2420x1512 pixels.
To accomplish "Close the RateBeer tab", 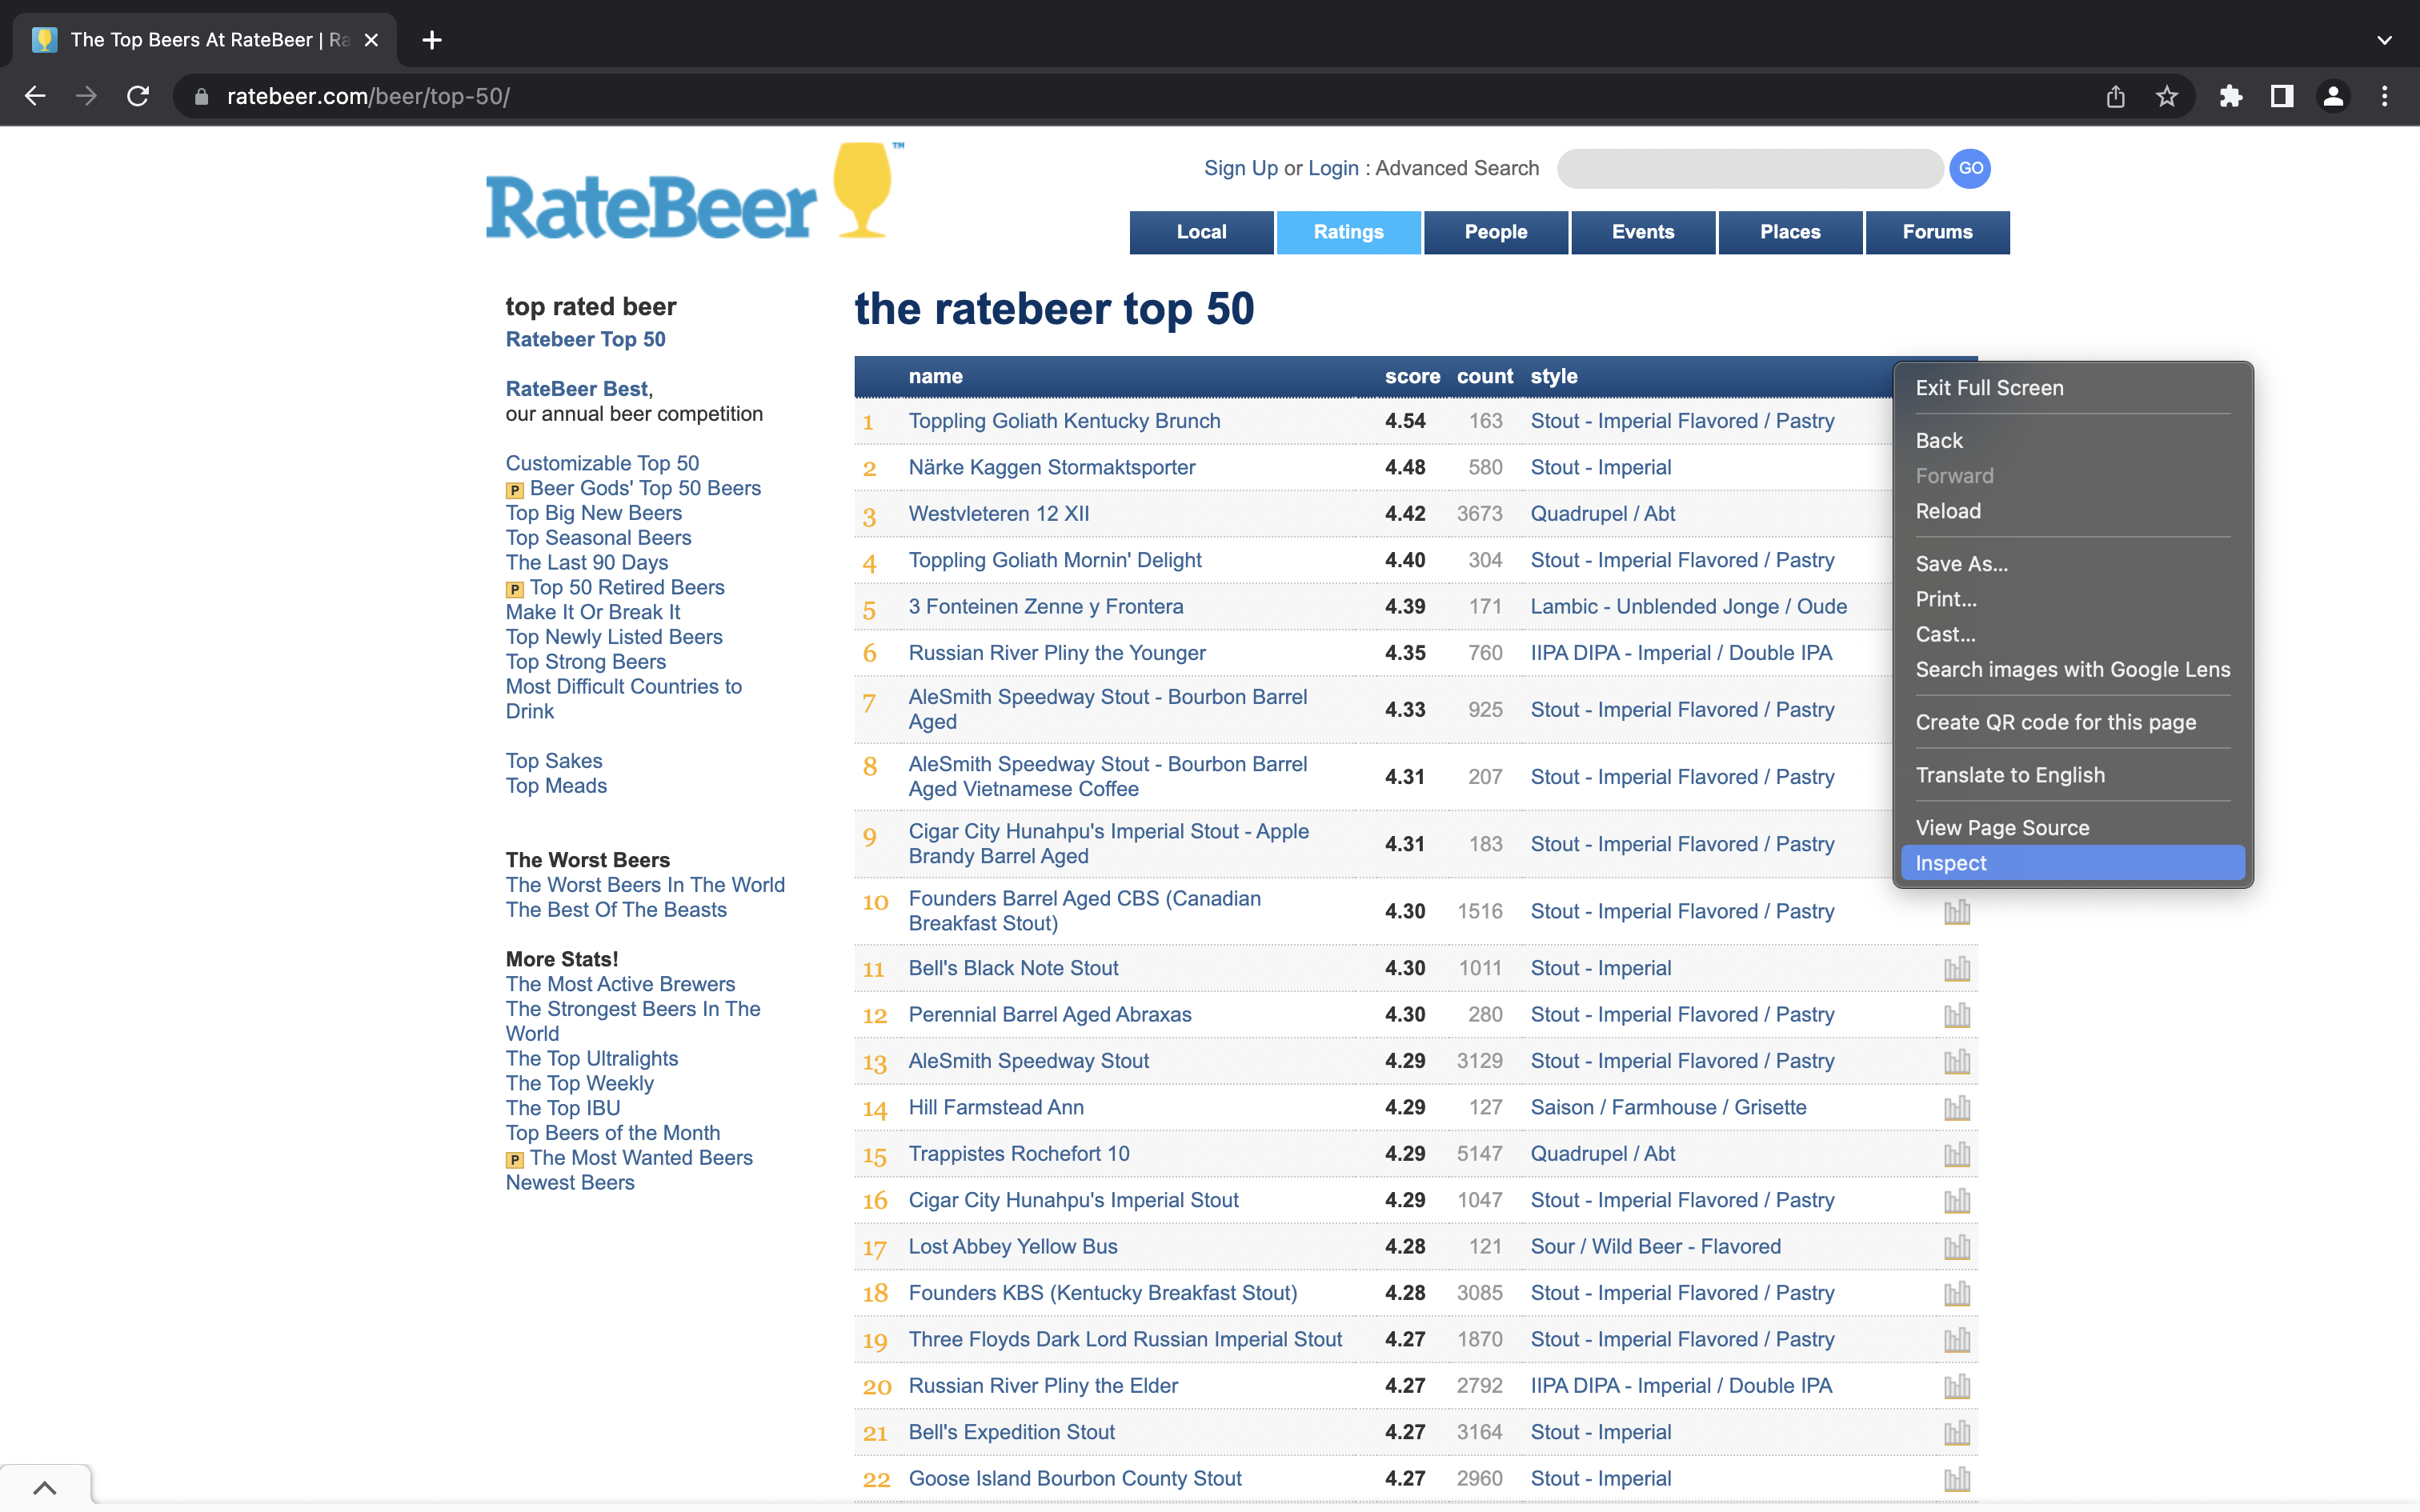I will tap(371, 40).
